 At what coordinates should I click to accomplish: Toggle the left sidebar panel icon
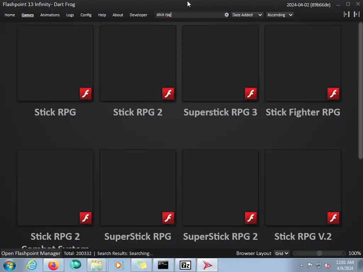[347, 14]
